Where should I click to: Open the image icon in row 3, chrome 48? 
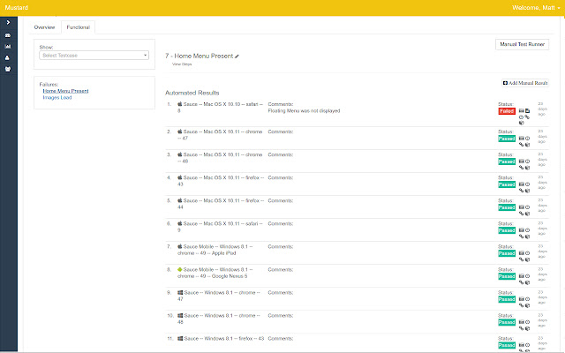pyautogui.click(x=522, y=161)
